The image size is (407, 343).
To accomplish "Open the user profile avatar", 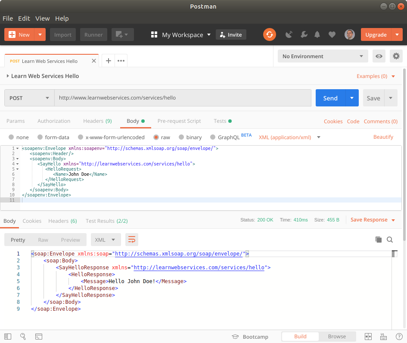I will click(x=350, y=34).
